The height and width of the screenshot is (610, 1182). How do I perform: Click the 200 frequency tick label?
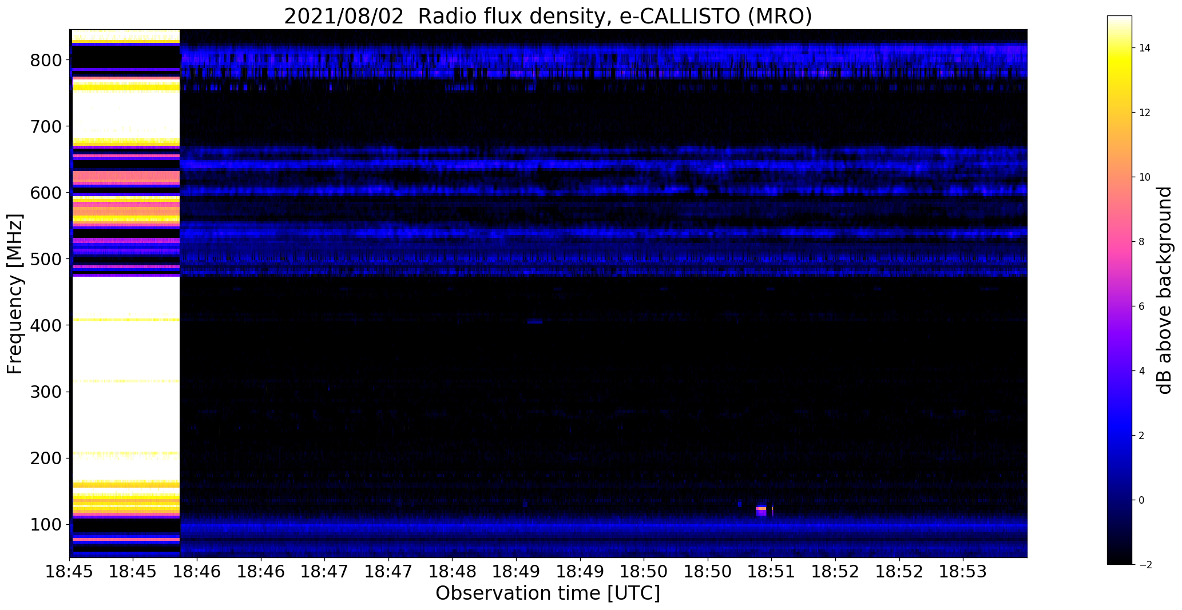[47, 458]
